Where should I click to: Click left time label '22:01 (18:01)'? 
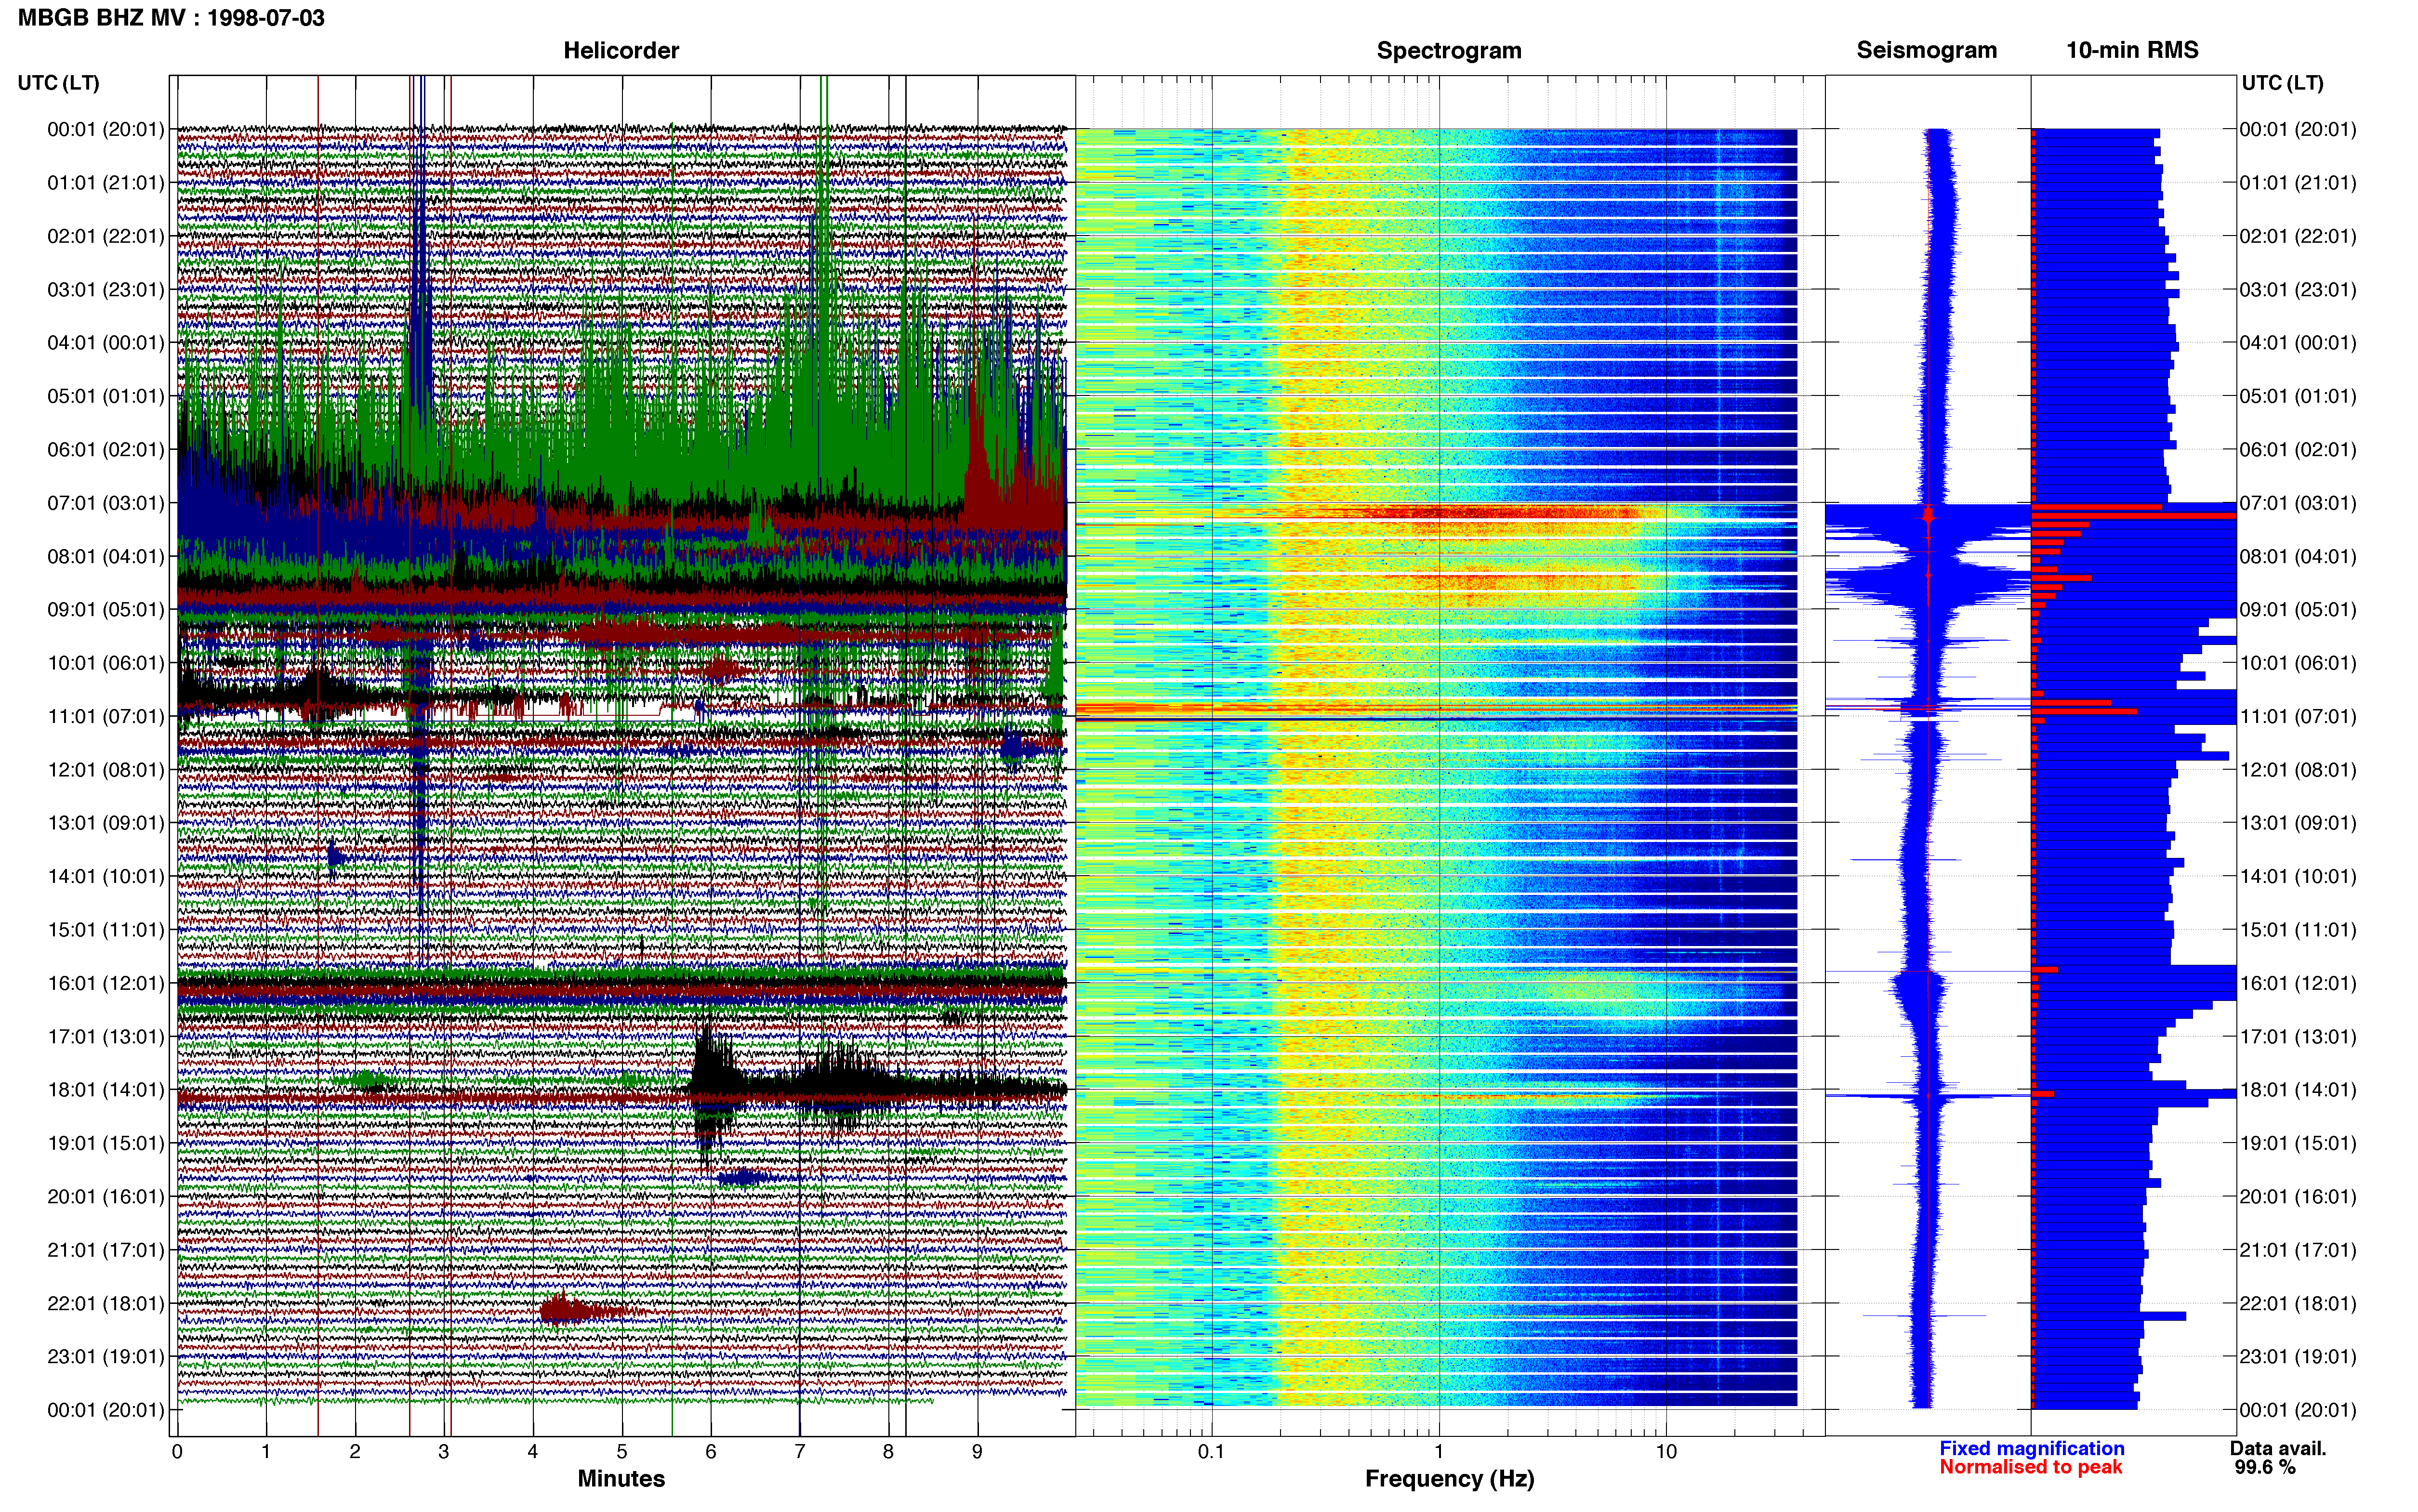[x=106, y=1303]
